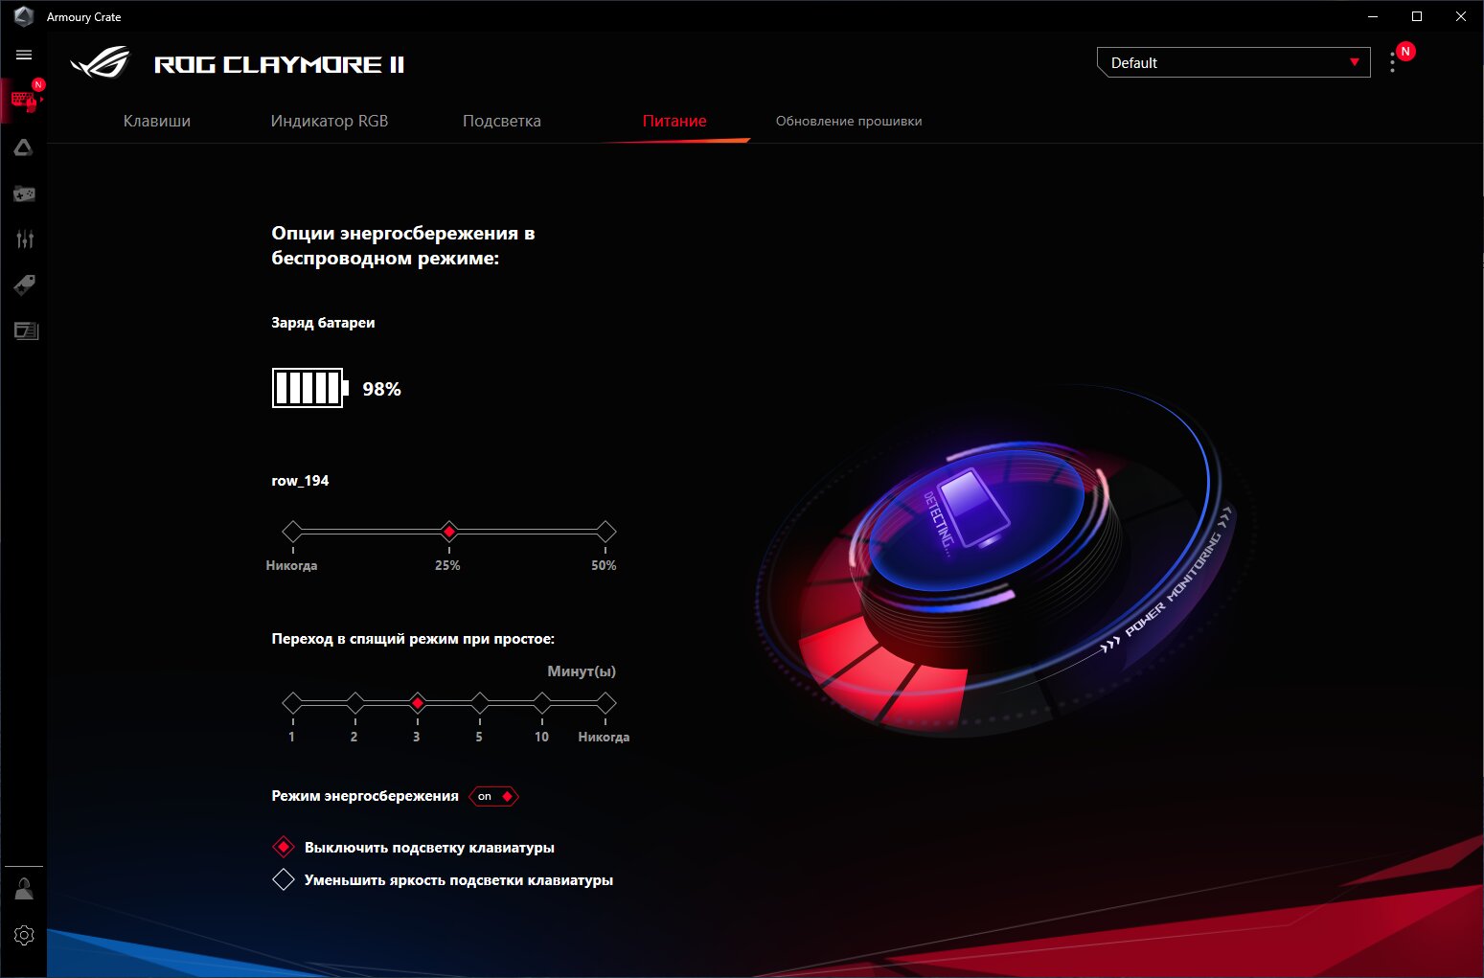
Task: Click the red N notification badge by options
Action: [x=1405, y=52]
